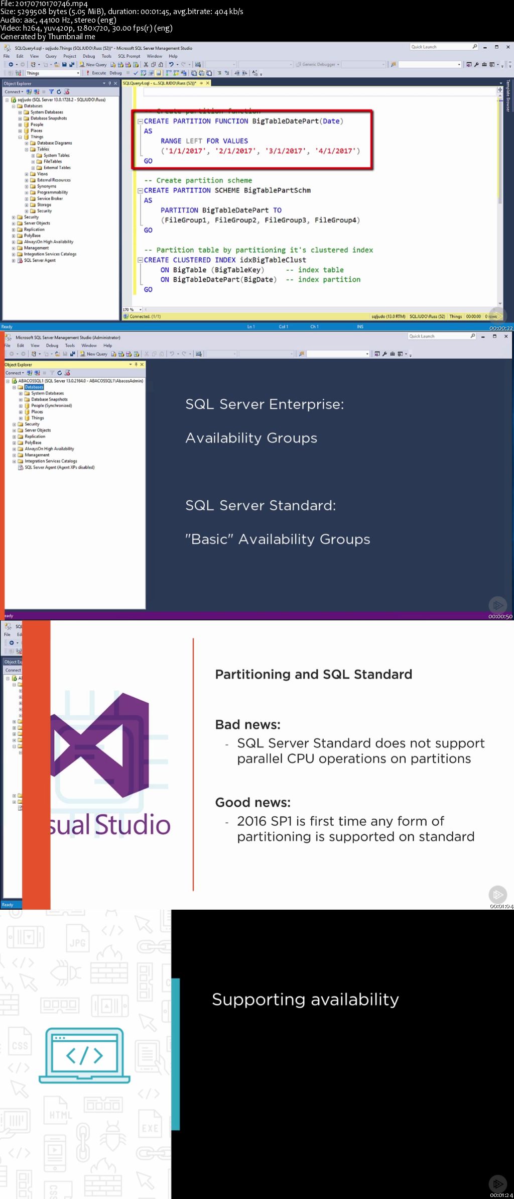Click the Parse checkmark icon in SQL toolbar
Viewport: 514px width, 1199px height.
[x=136, y=73]
